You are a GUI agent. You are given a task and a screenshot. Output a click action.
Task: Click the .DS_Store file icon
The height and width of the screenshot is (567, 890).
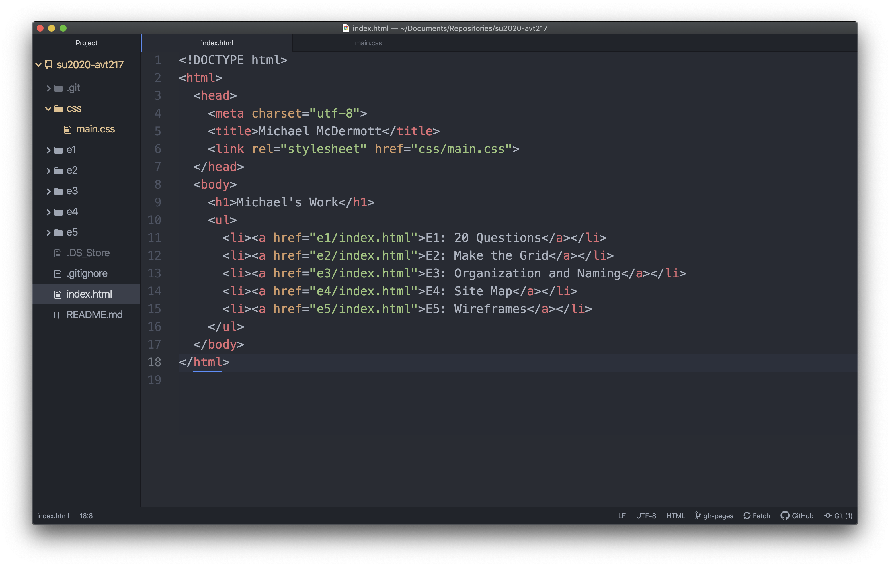tap(58, 253)
